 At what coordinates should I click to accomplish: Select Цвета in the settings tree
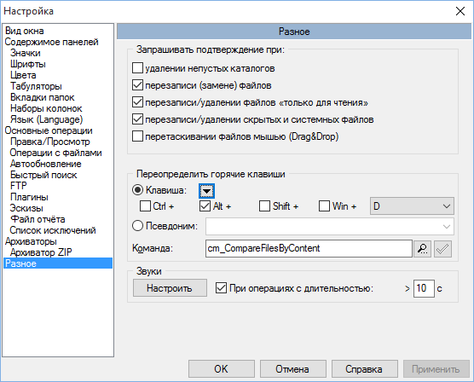click(23, 75)
